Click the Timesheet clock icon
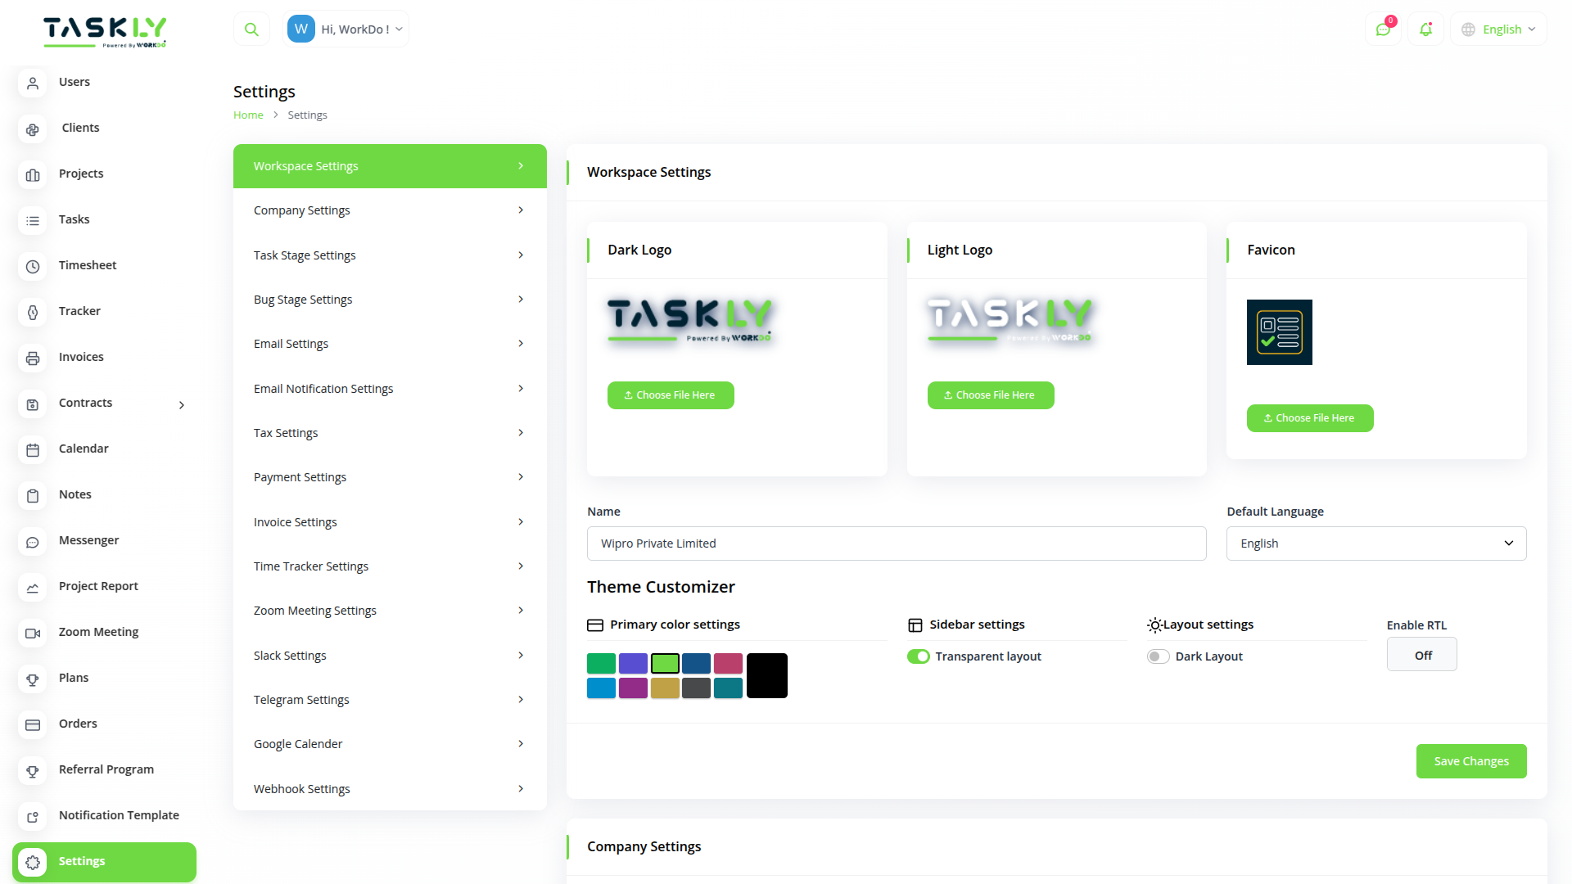Image resolution: width=1572 pixels, height=884 pixels. 33,266
